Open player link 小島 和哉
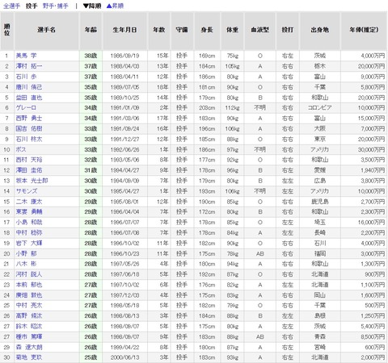Screen dimensions: 388x363 [29, 223]
